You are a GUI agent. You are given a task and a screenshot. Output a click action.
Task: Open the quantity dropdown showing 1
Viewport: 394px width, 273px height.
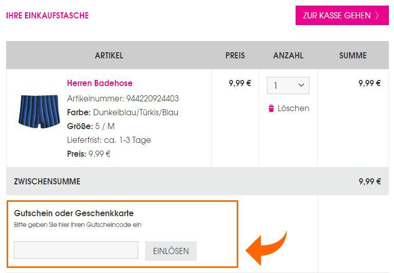[x=288, y=86]
